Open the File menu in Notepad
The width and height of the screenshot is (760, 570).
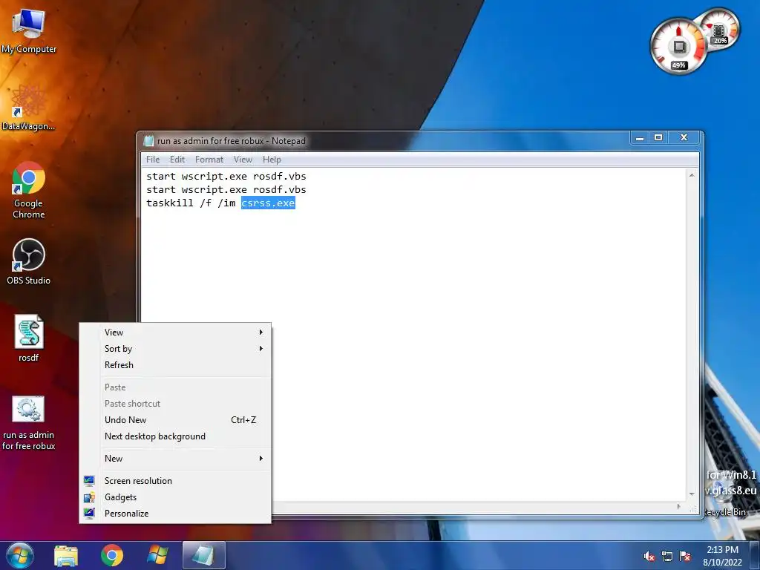coord(153,160)
